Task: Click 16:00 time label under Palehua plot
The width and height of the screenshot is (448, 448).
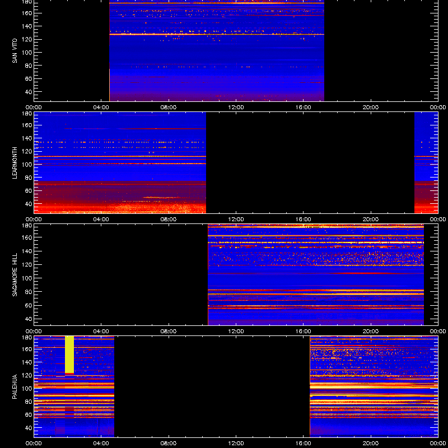Action: point(304,444)
